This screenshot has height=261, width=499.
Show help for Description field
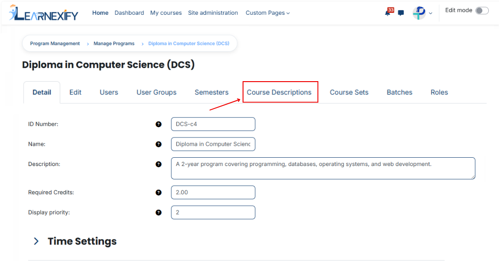point(158,164)
